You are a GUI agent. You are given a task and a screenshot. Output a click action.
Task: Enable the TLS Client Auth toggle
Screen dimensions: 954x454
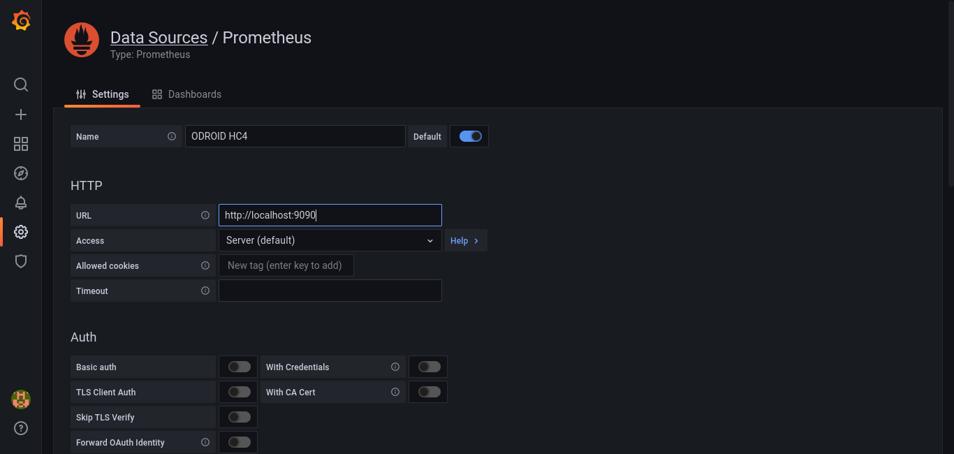[x=239, y=392]
